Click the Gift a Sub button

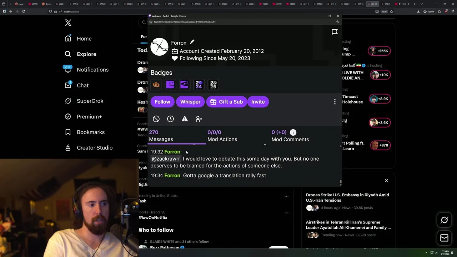(226, 102)
